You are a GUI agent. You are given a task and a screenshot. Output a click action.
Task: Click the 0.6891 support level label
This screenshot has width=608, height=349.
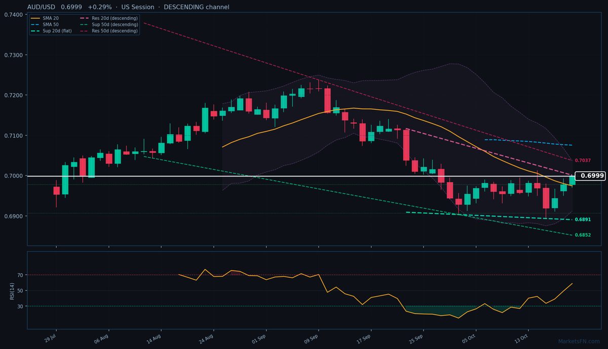pyautogui.click(x=583, y=220)
